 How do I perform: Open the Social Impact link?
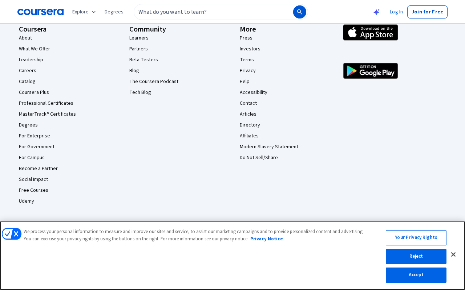[x=33, y=179]
